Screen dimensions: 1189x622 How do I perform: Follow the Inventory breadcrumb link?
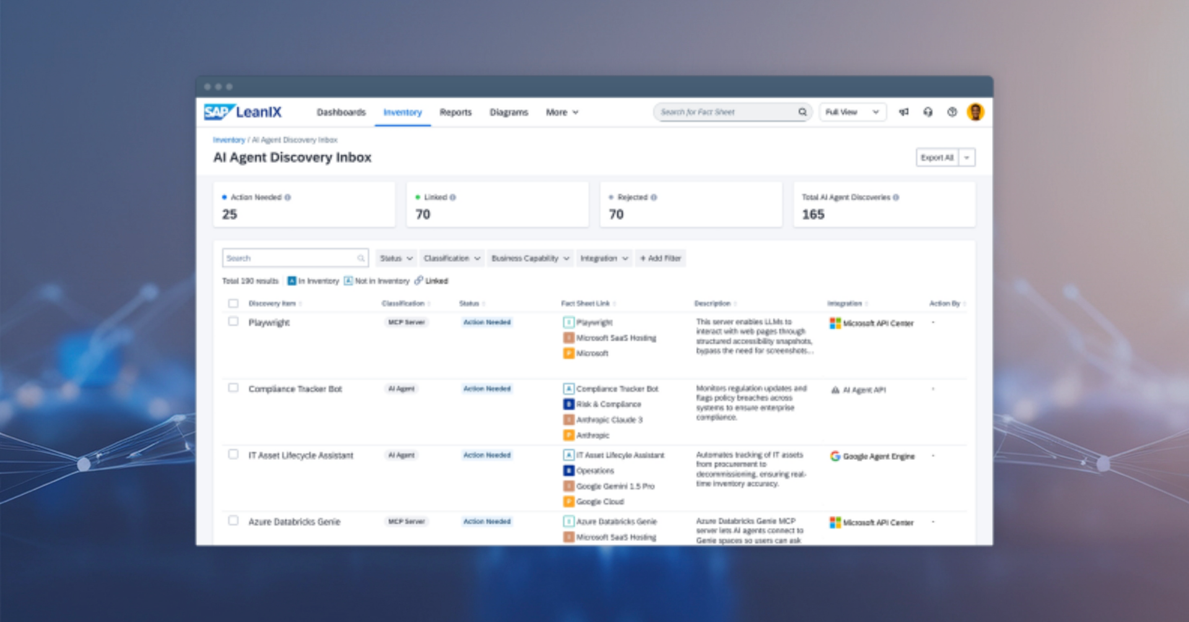229,140
